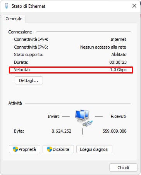141x175 pixels.
Task: Click the shield icon on Proprietà button
Action: pyautogui.click(x=15, y=149)
